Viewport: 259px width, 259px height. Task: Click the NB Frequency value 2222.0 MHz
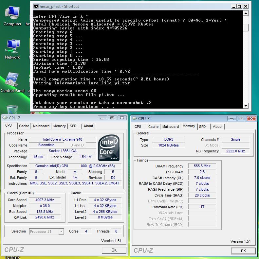tap(235, 151)
